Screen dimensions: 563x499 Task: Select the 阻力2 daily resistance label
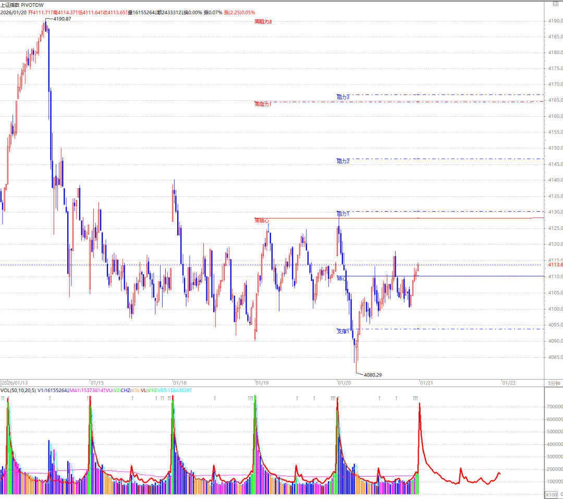pos(342,162)
